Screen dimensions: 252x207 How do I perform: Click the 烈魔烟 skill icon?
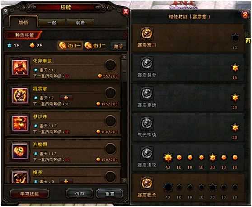pyautogui.click(x=20, y=151)
